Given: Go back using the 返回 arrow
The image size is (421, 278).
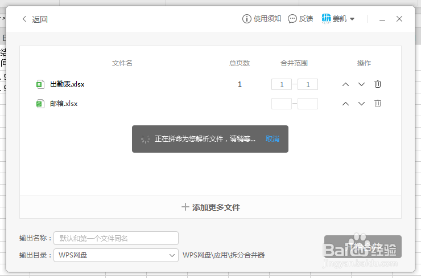Looking at the screenshot, I should pos(24,19).
